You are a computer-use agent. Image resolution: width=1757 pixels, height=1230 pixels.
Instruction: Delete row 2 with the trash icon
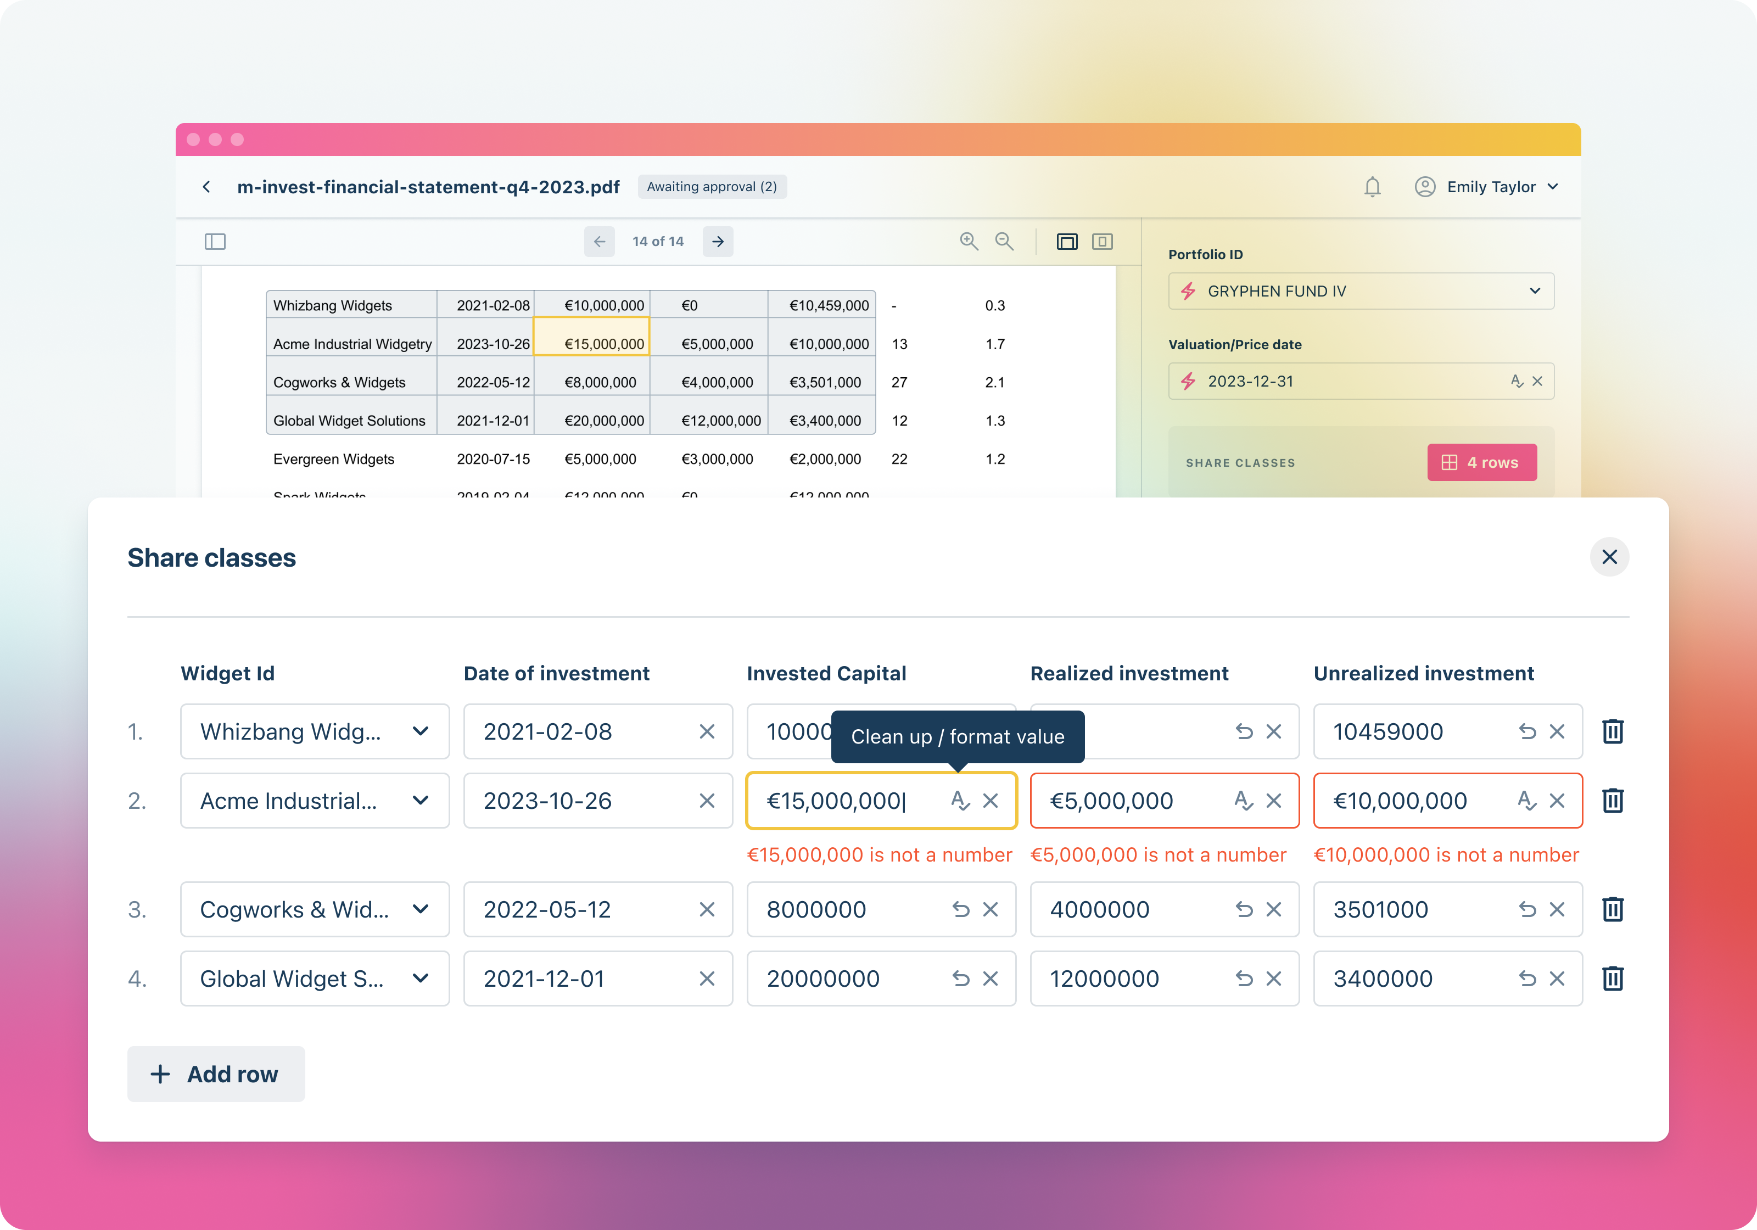pyautogui.click(x=1613, y=801)
